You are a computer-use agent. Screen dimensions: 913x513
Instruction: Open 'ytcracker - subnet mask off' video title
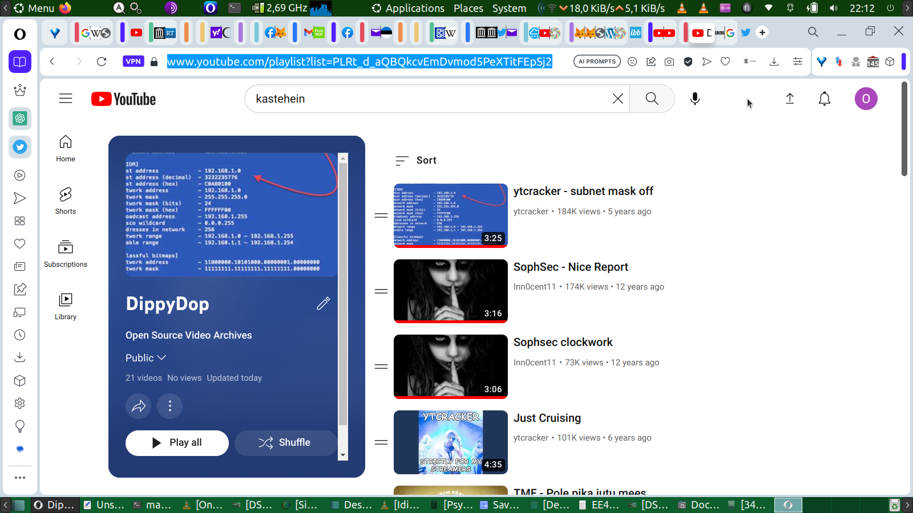[x=583, y=192]
